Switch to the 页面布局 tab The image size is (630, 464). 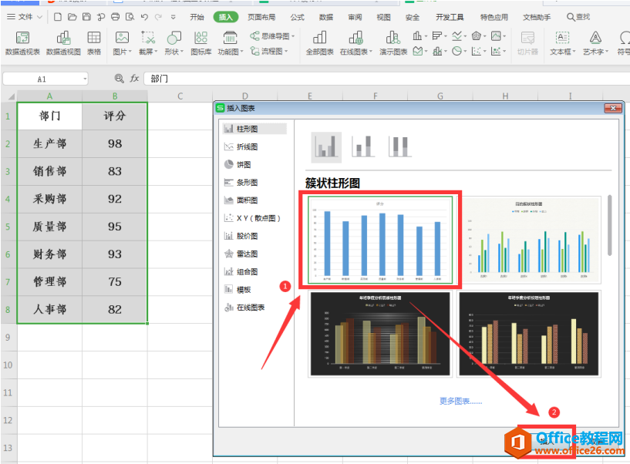(261, 17)
